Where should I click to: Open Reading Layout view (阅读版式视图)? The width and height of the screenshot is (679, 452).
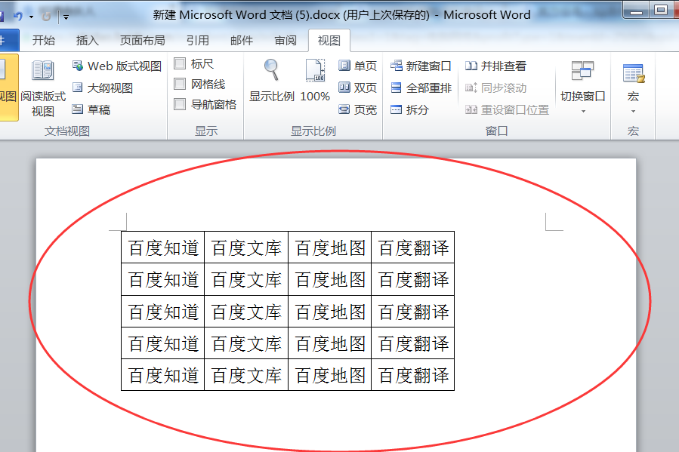(x=43, y=88)
